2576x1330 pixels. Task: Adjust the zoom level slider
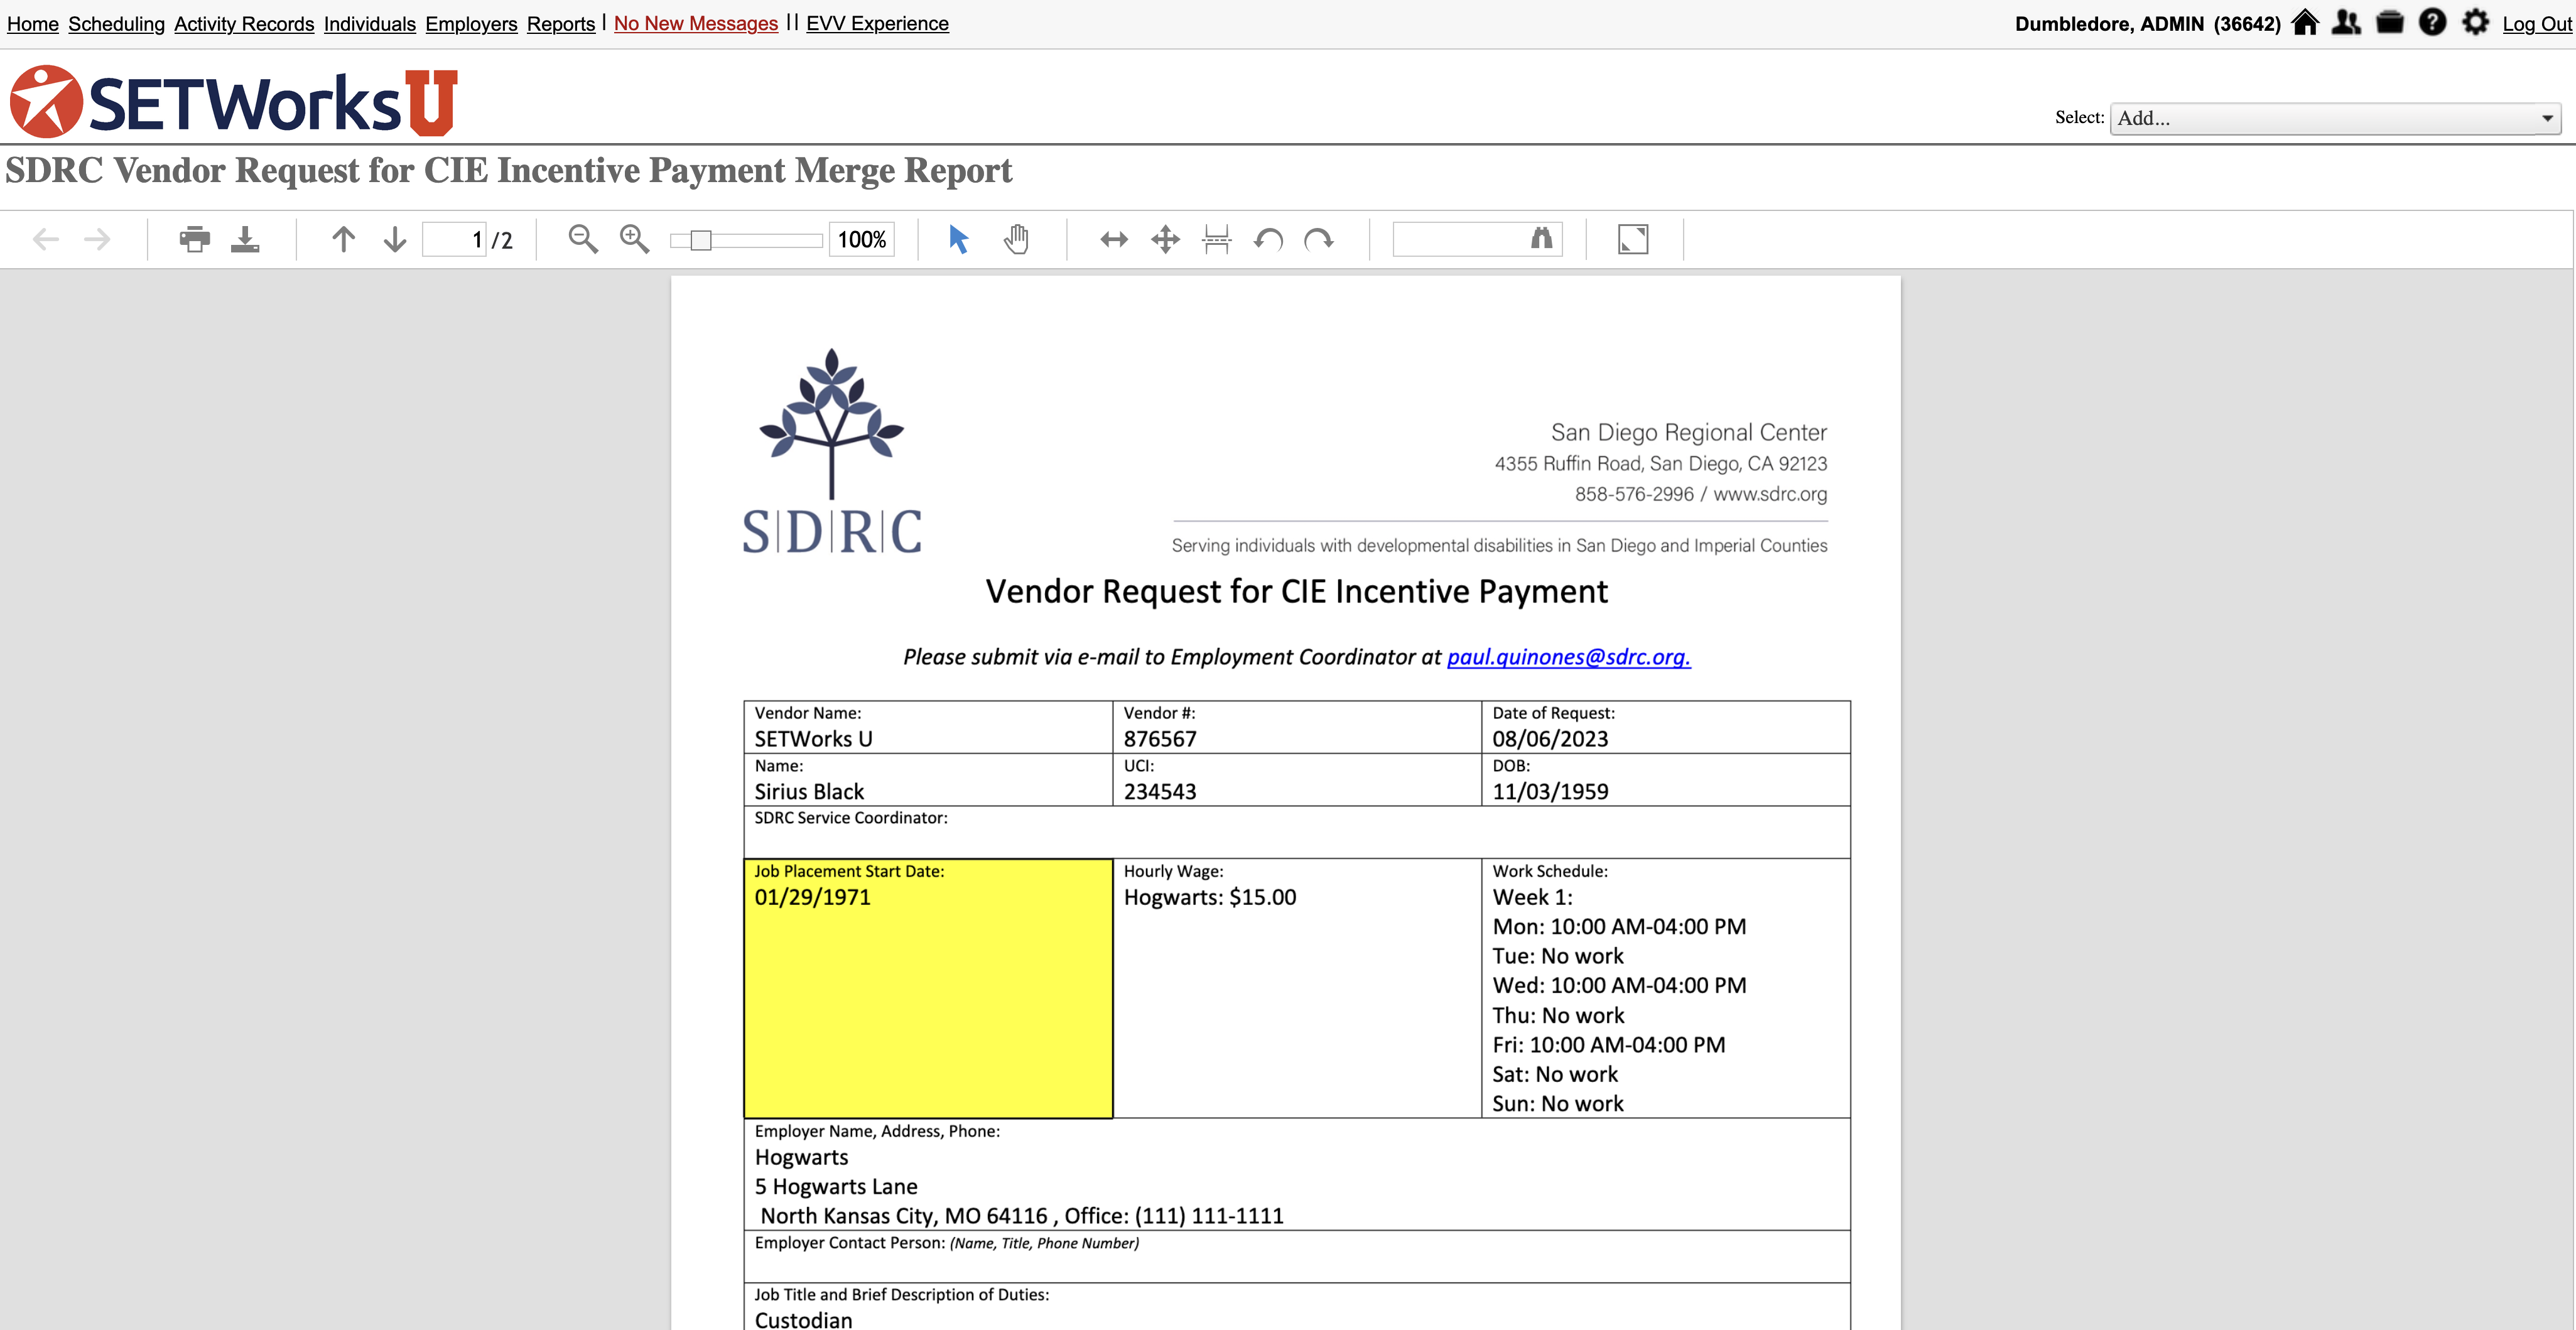pyautogui.click(x=746, y=240)
